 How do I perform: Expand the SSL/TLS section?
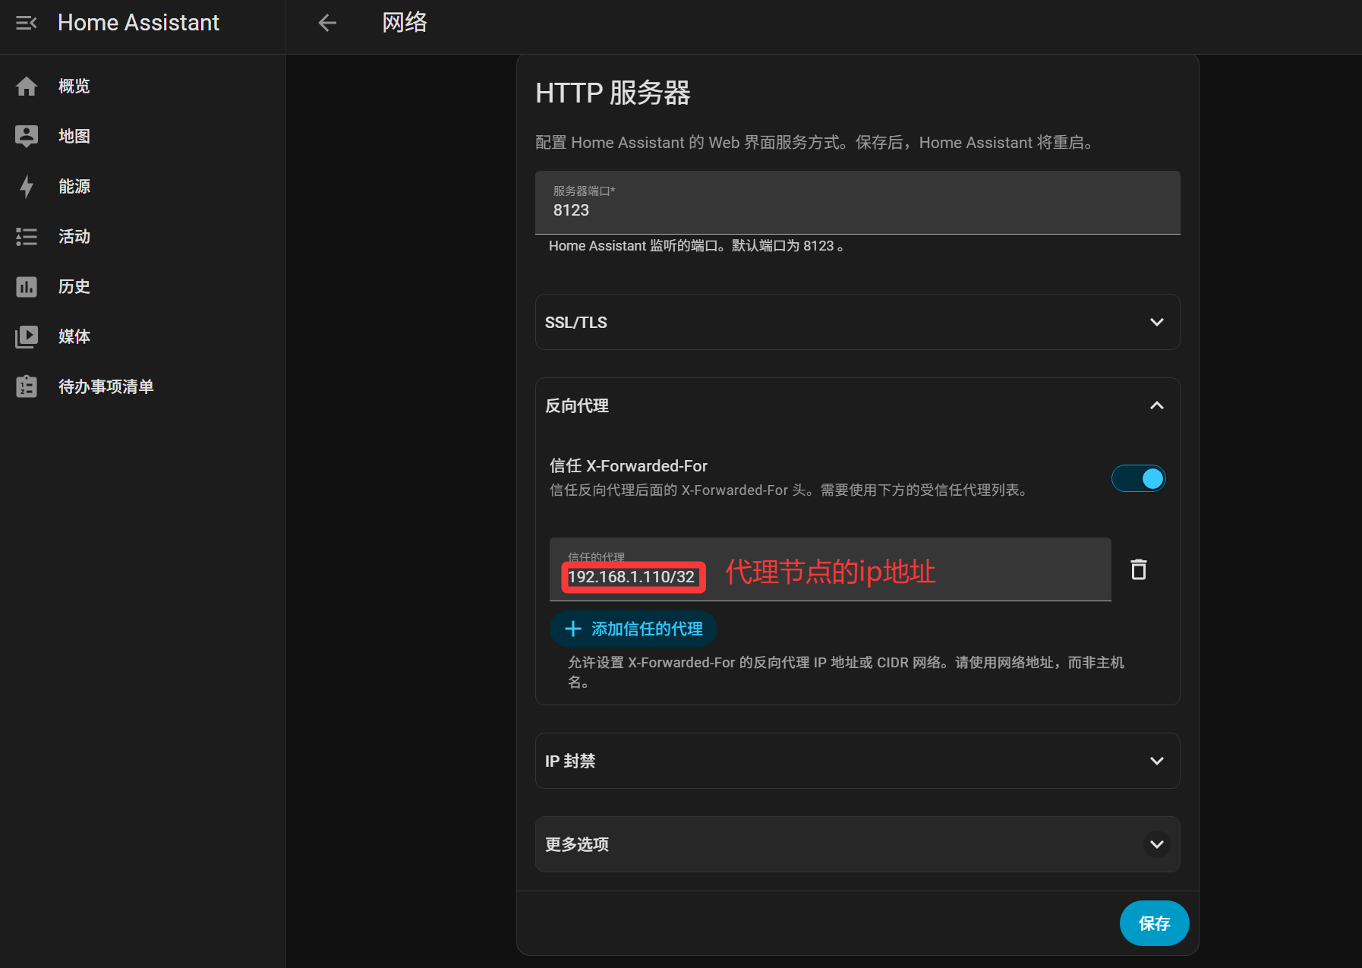[858, 322]
